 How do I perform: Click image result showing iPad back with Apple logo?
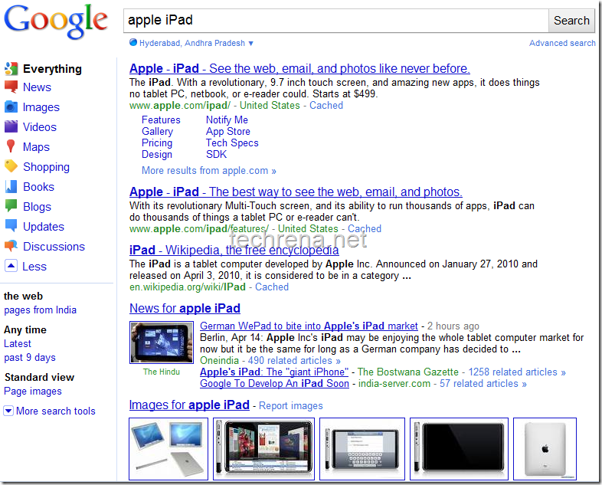point(545,449)
